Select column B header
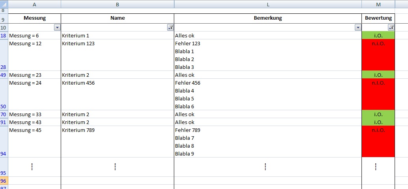 (x=117, y=4)
